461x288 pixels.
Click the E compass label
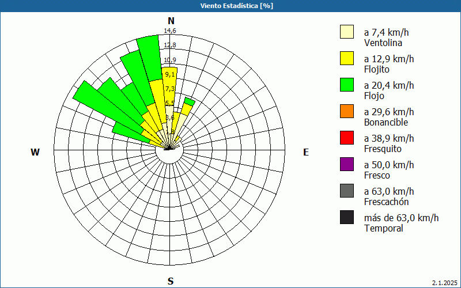pyautogui.click(x=306, y=152)
